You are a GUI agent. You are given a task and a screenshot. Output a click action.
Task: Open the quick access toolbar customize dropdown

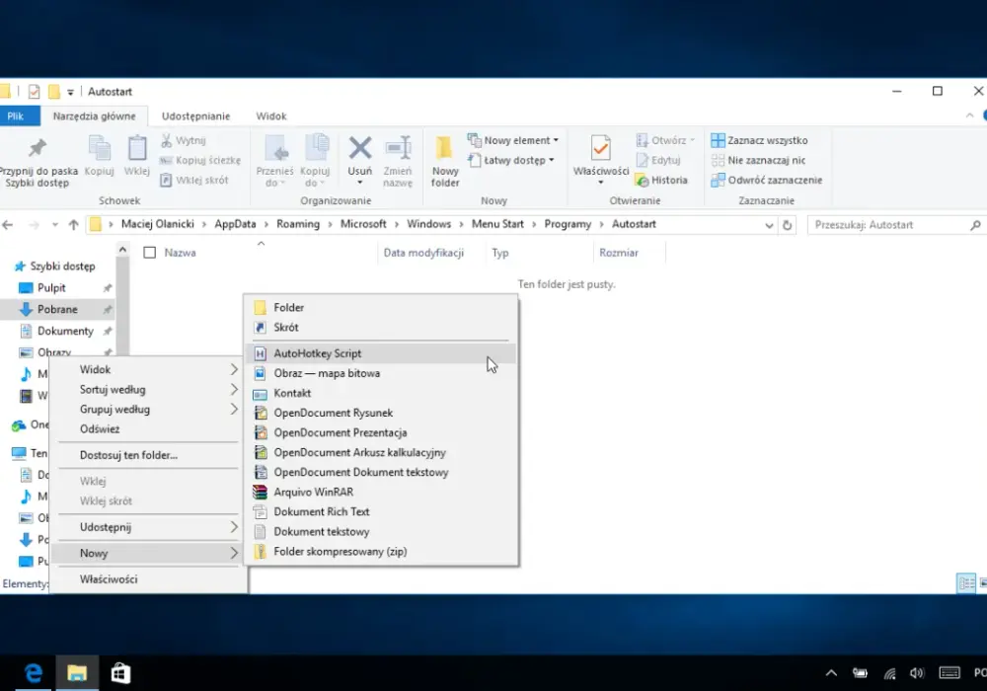pyautogui.click(x=70, y=93)
